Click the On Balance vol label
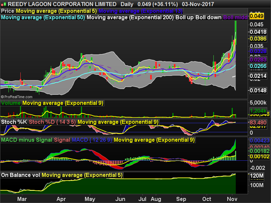This screenshot has width=271, height=203. (20, 175)
